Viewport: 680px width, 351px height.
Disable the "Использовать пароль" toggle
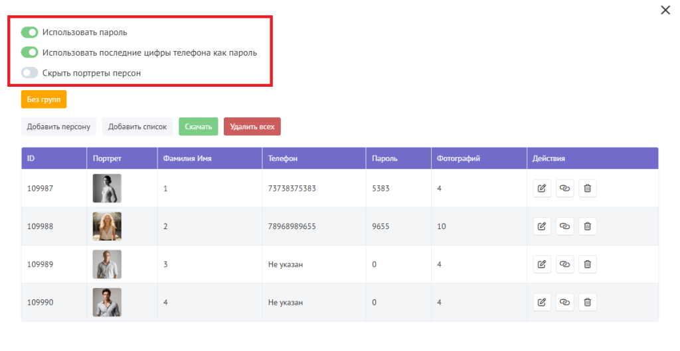(29, 32)
